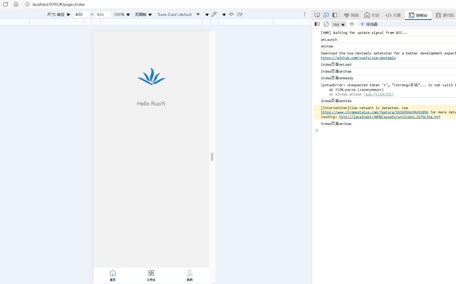Open the 首页 home tab in app
The width and height of the screenshot is (456, 284).
tap(113, 275)
